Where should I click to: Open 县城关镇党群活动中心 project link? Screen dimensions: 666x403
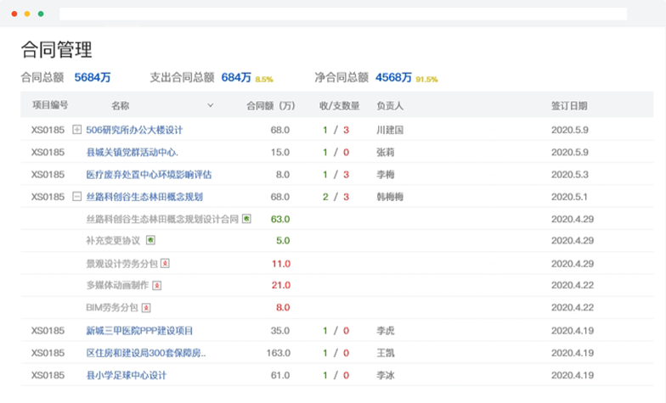[x=133, y=153]
